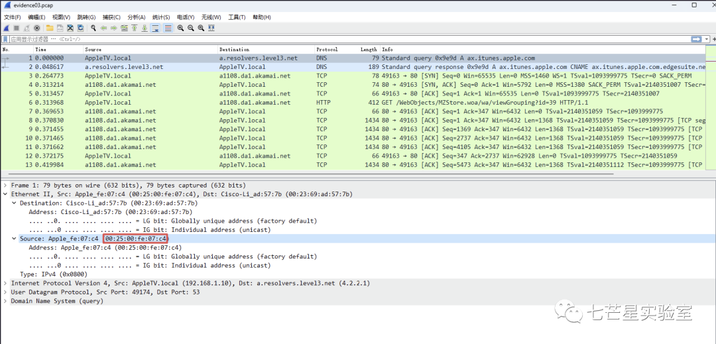Open the 分析(A) menu
Image resolution: width=716 pixels, height=344 pixels.
(x=137, y=17)
